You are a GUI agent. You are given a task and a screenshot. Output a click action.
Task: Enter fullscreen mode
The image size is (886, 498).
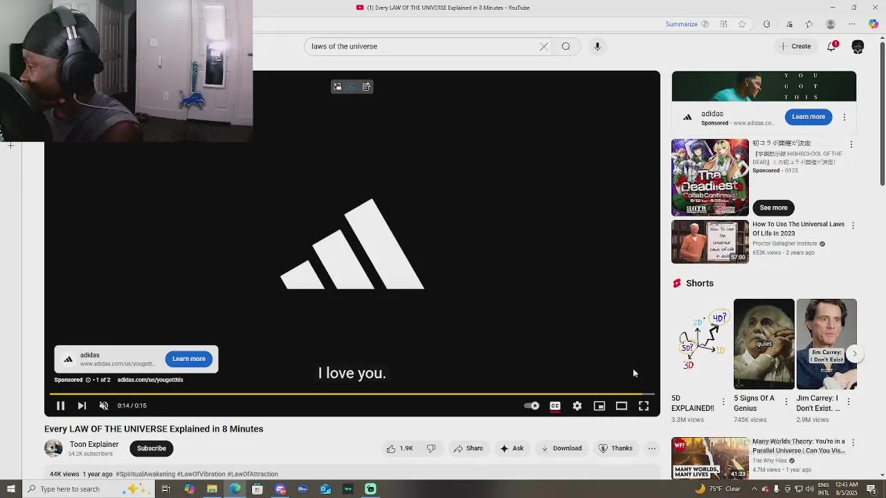644,406
